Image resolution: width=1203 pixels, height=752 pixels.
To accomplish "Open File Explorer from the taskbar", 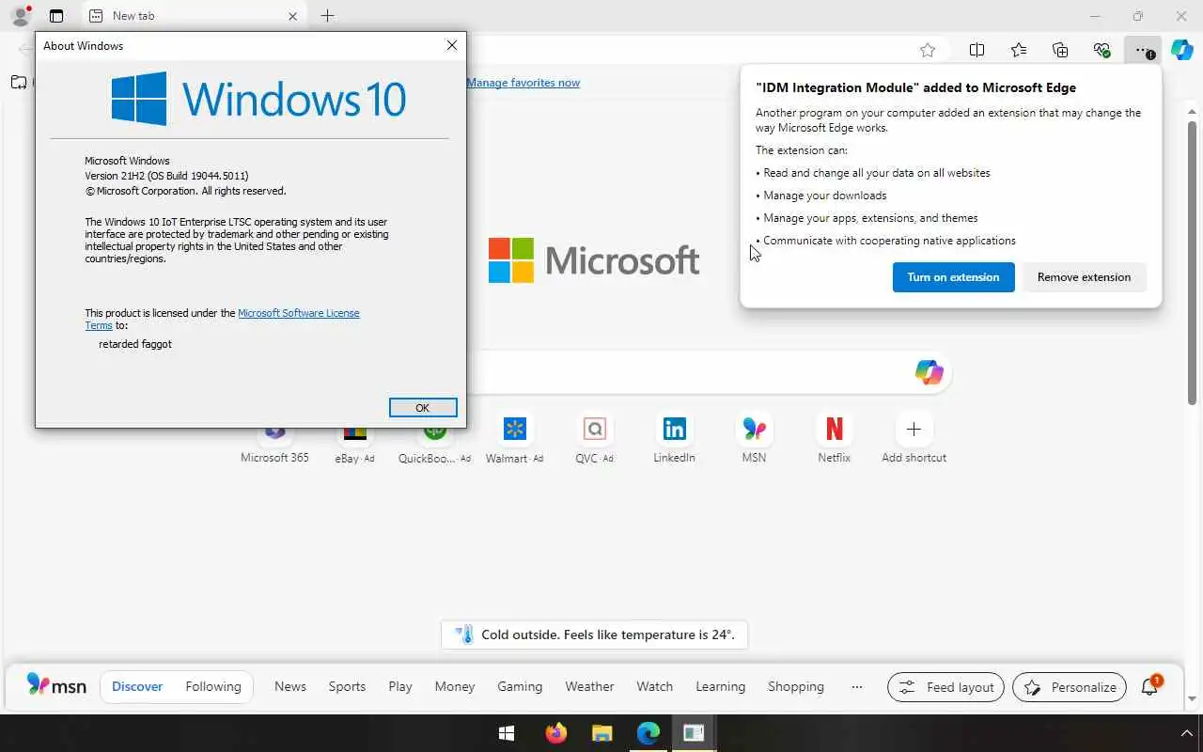I will click(x=602, y=733).
